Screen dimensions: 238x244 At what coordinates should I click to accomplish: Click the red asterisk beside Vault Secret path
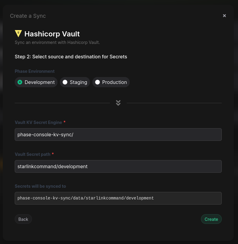tap(53, 154)
